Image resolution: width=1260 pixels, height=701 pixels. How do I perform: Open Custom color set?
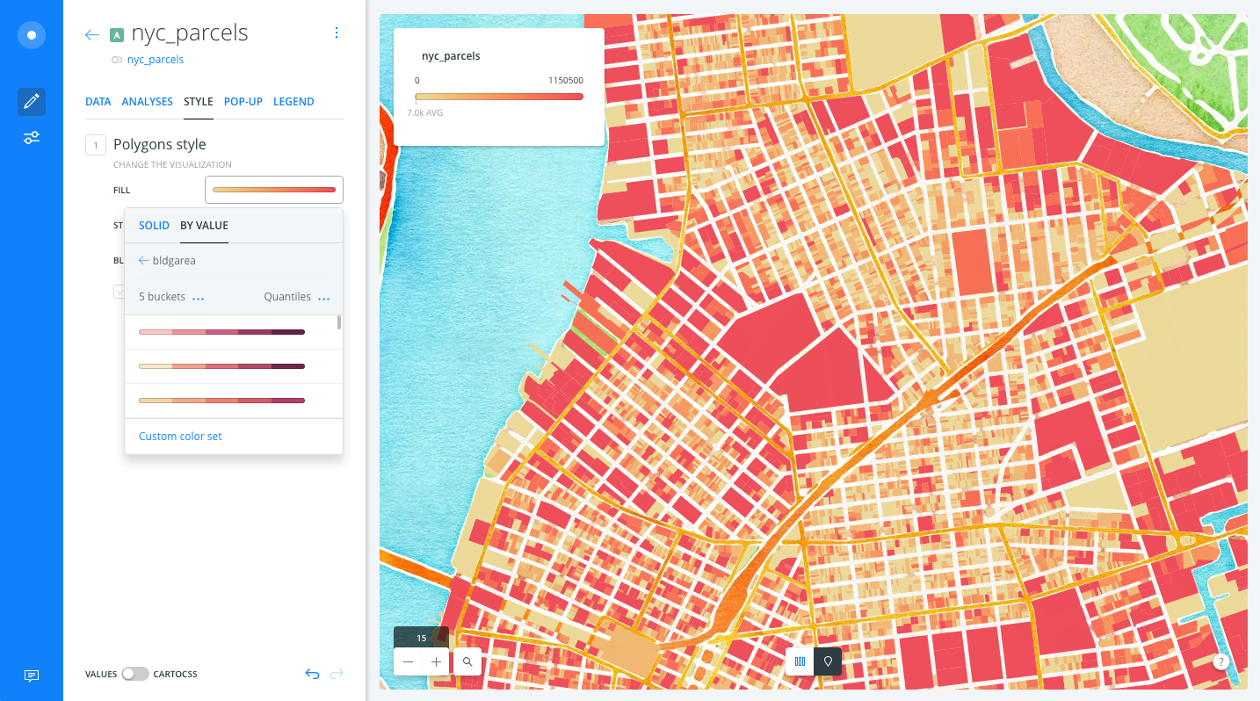pyautogui.click(x=180, y=437)
